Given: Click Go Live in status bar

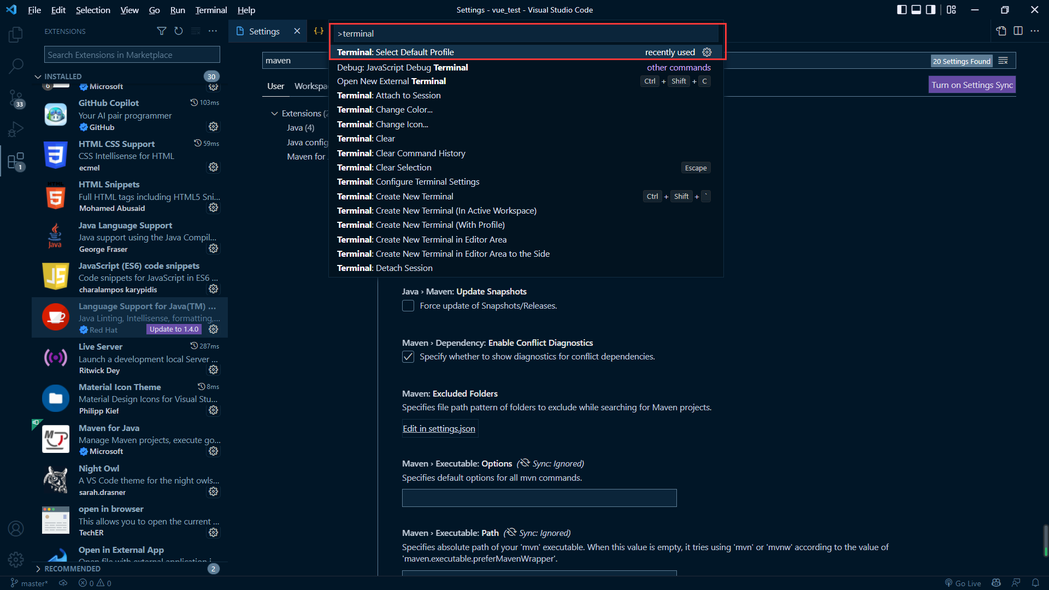Looking at the screenshot, I should point(963,583).
